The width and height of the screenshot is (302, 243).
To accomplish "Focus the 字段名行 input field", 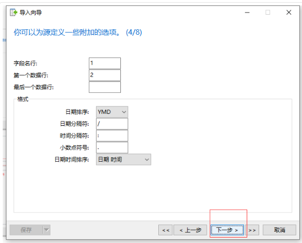I will pyautogui.click(x=105, y=63).
